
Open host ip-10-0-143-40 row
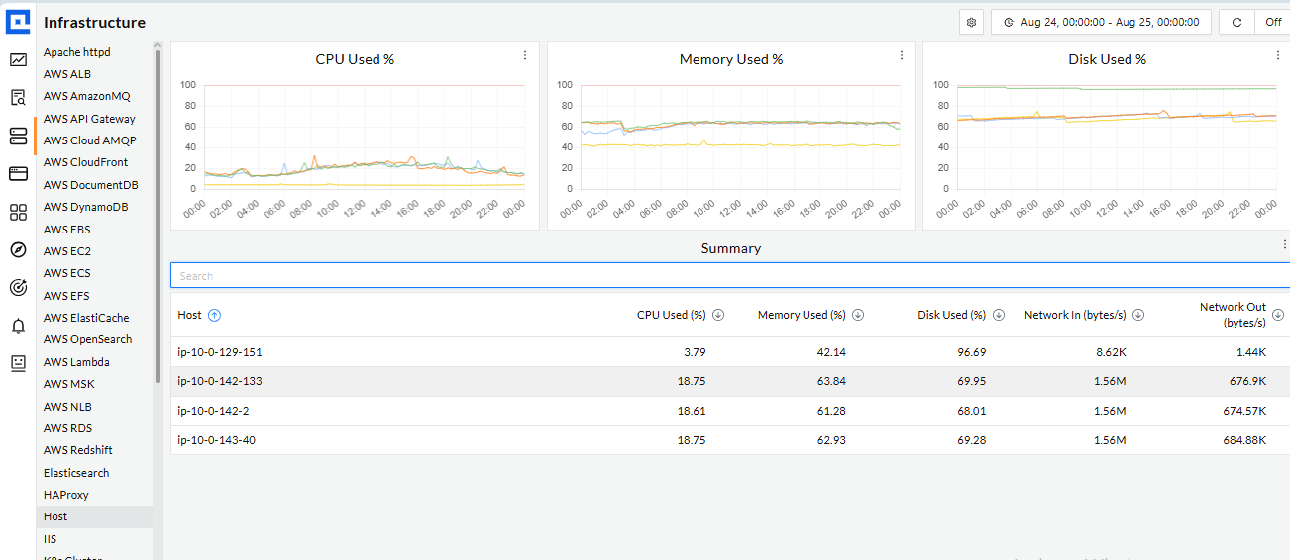(730, 440)
